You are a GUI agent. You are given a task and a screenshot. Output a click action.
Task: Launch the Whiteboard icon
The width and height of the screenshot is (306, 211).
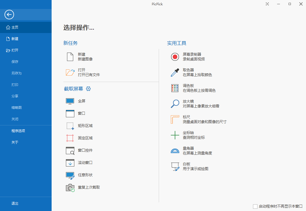pos(175,167)
